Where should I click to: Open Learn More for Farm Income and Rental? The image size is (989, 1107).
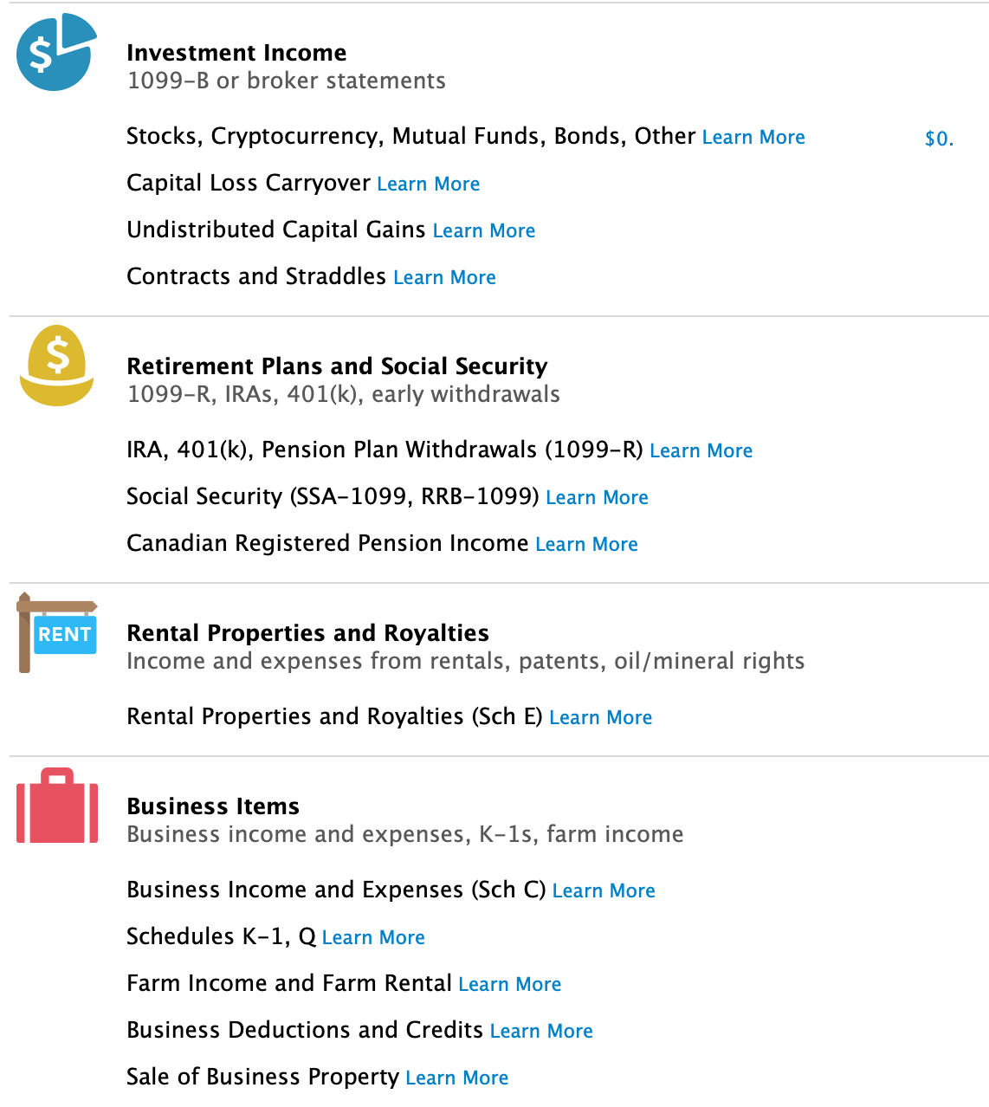509,985
